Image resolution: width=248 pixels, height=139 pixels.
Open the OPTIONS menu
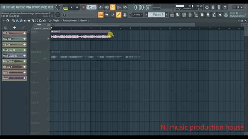pos(36,7)
